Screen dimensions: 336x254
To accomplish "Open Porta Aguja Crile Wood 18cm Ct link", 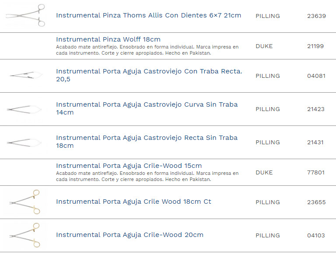I will (133, 202).
